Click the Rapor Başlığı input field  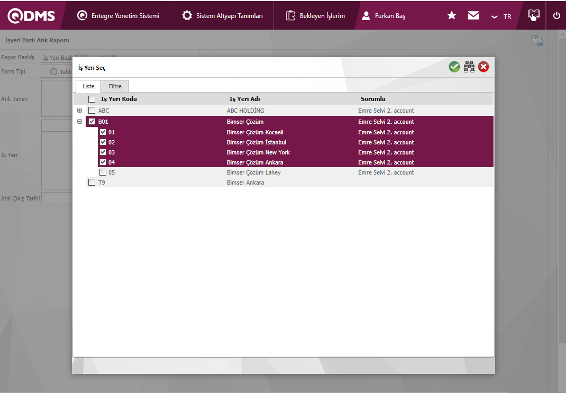click(120, 57)
